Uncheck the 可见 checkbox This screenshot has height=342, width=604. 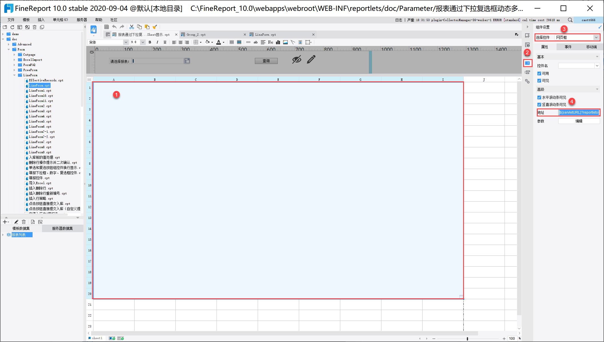coord(539,81)
